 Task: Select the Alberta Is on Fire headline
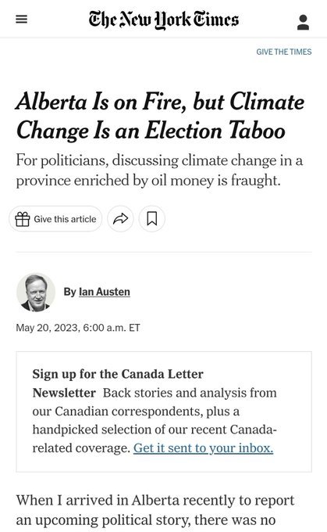(160, 116)
